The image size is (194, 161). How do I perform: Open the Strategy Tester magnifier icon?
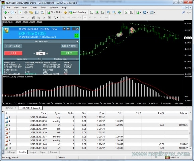point(42,12)
